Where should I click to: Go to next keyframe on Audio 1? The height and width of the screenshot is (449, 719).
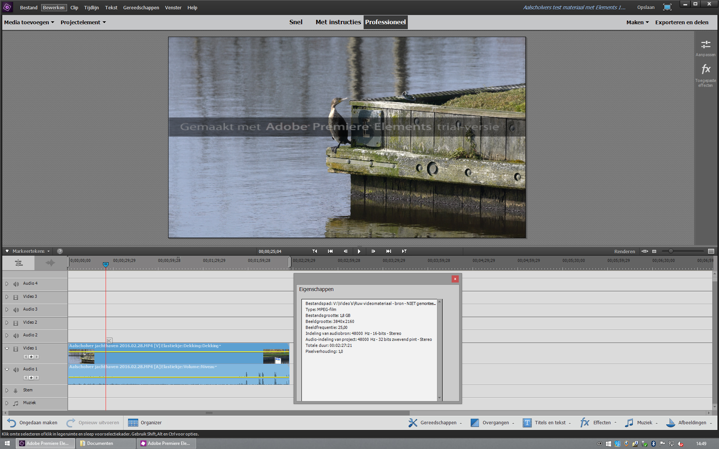(37, 378)
